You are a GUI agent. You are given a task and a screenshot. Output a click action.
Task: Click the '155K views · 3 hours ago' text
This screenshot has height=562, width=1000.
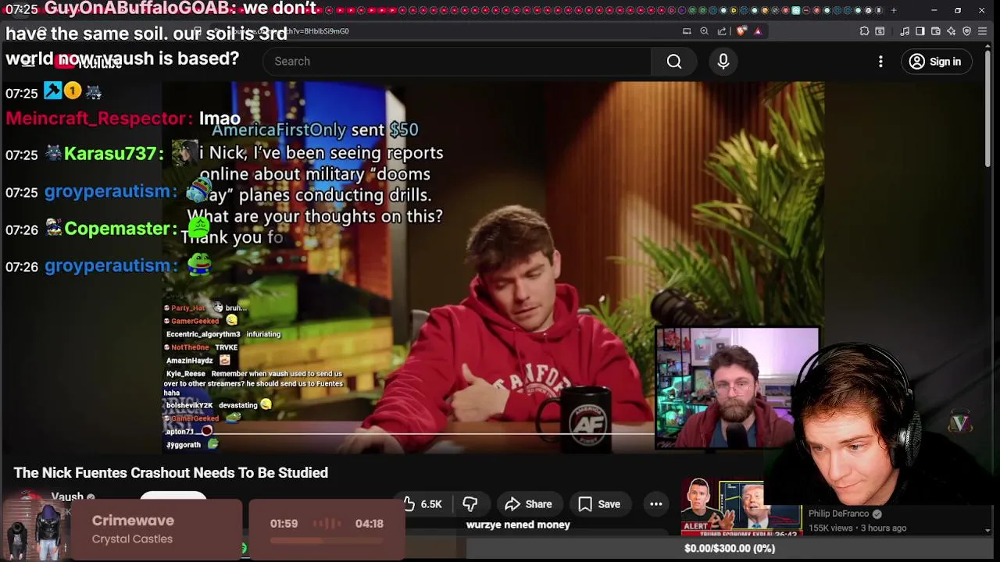pos(858,528)
